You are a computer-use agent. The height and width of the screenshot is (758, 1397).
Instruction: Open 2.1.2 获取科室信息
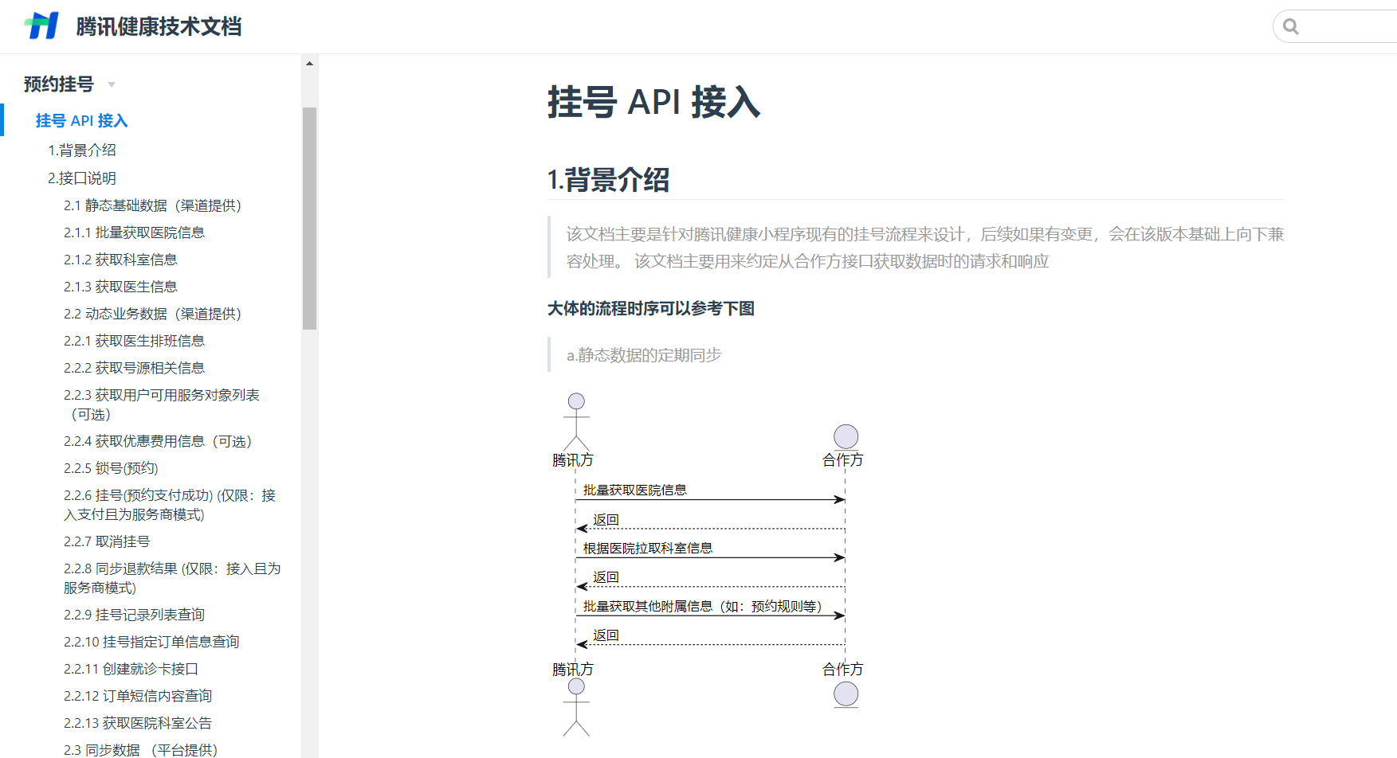pos(120,260)
